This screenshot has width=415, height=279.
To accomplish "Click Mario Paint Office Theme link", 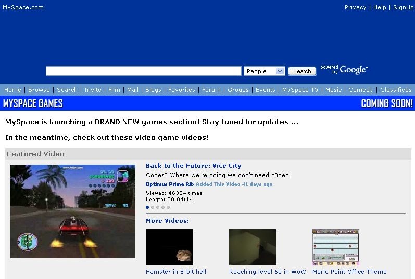I will (349, 272).
